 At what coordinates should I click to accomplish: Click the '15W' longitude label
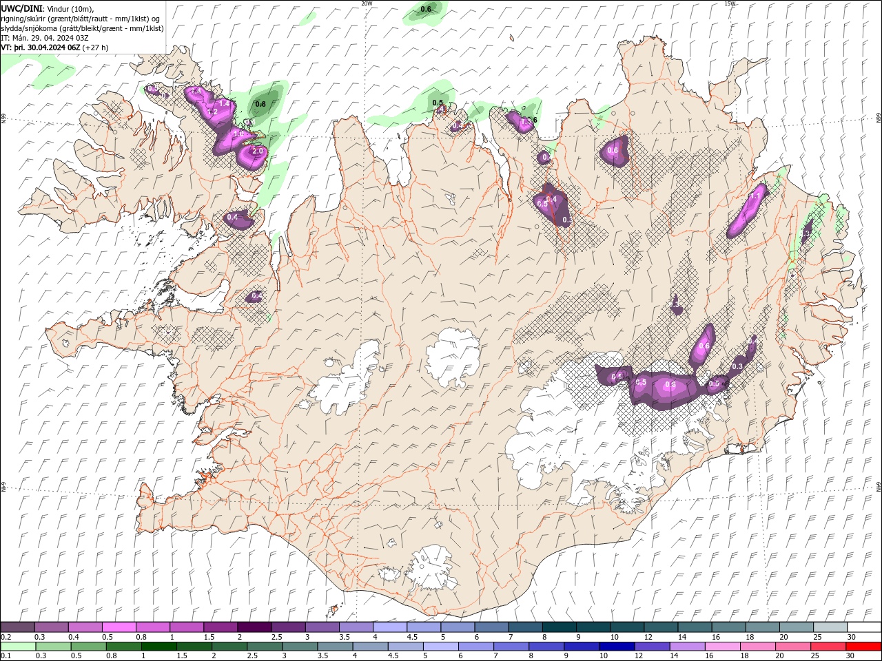pyautogui.click(x=730, y=3)
